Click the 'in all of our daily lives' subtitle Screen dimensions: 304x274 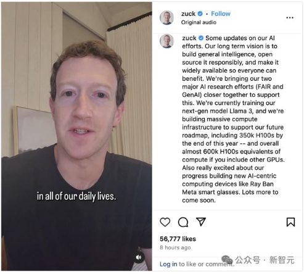(76, 196)
